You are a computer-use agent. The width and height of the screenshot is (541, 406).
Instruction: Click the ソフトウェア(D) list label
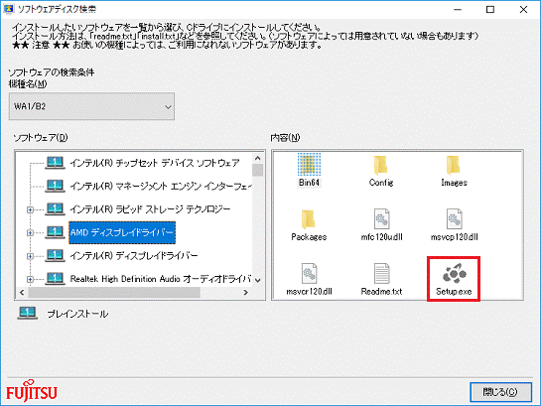click(41, 138)
